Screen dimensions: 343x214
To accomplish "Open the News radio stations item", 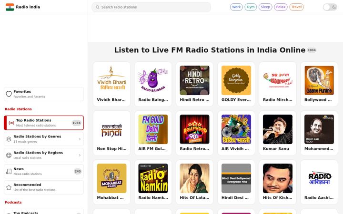I will (x=44, y=171).
